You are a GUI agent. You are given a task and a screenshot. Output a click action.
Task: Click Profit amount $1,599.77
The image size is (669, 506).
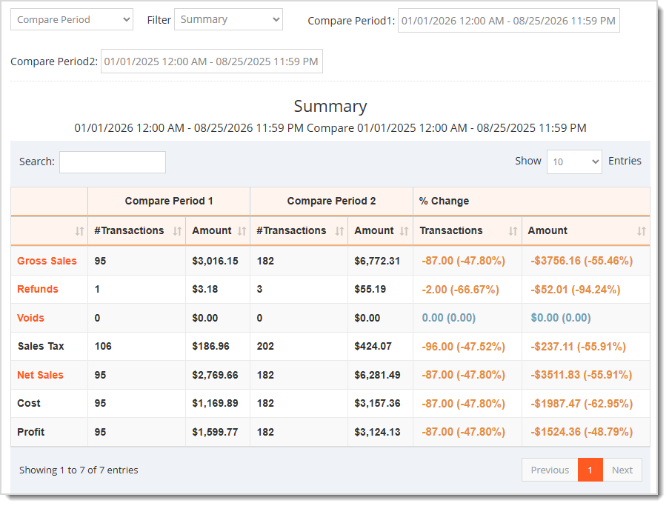(215, 432)
